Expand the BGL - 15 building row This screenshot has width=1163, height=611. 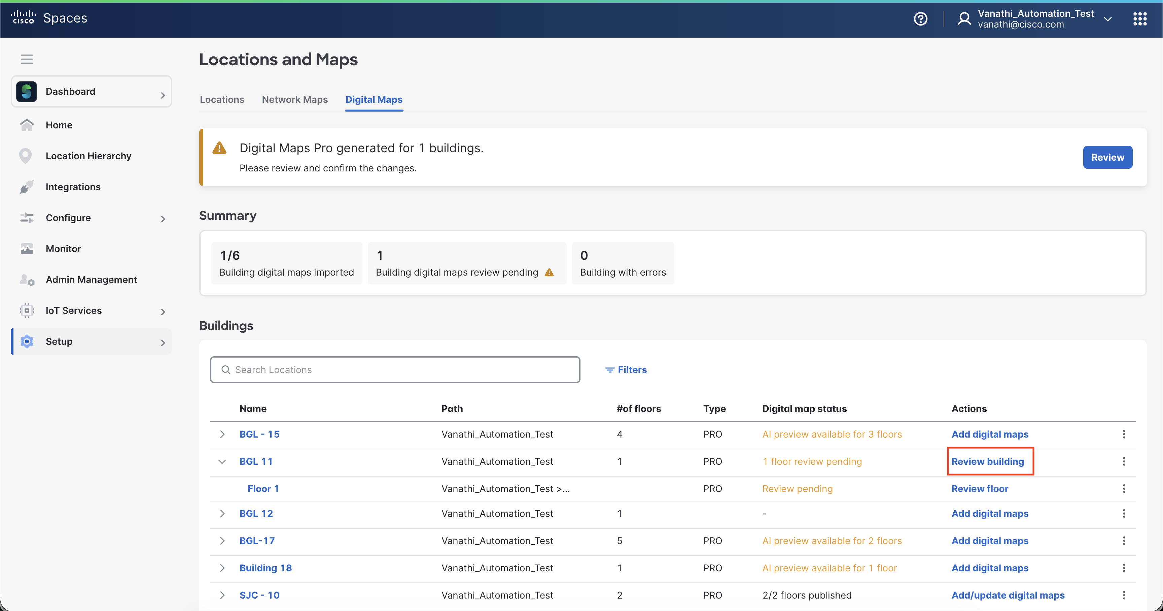[222, 434]
